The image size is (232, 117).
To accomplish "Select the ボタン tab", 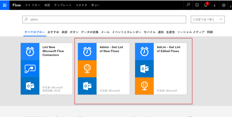I will click(x=74, y=32).
